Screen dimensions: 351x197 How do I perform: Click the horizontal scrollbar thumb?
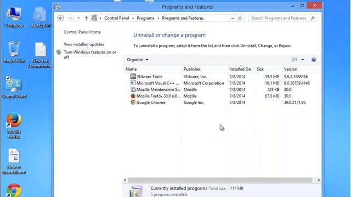[x=220, y=180]
